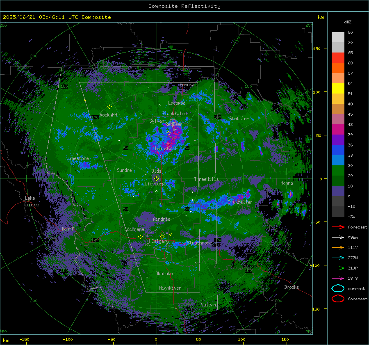The width and height of the screenshot is (369, 345).
Task: Click the yellow diamond marker at Didsbury radar center
Action: 156,179
